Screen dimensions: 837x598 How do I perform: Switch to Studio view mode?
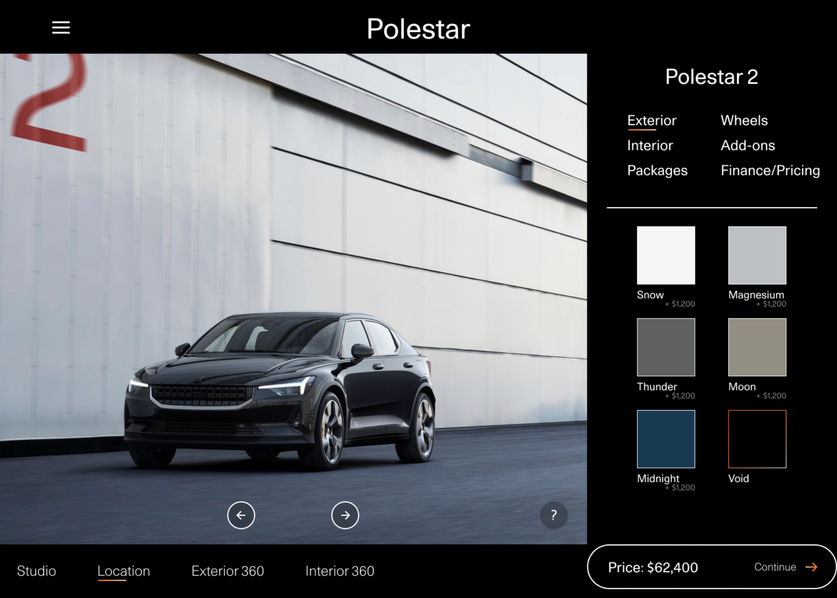pyautogui.click(x=37, y=571)
